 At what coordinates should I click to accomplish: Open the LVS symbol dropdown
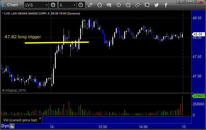pyautogui.click(x=47, y=5)
